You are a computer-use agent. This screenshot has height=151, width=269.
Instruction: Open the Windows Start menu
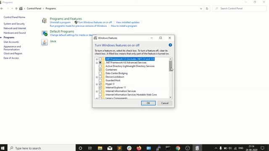click(3, 148)
